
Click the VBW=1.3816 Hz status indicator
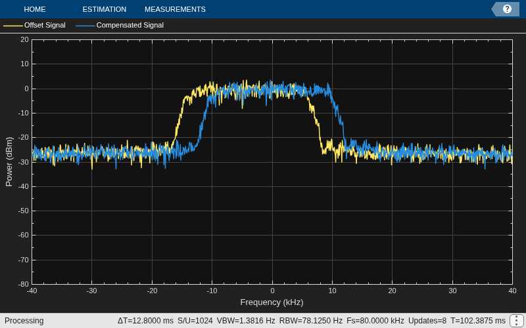coord(246,321)
